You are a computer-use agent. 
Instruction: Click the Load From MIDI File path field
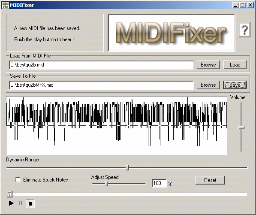coord(102,65)
